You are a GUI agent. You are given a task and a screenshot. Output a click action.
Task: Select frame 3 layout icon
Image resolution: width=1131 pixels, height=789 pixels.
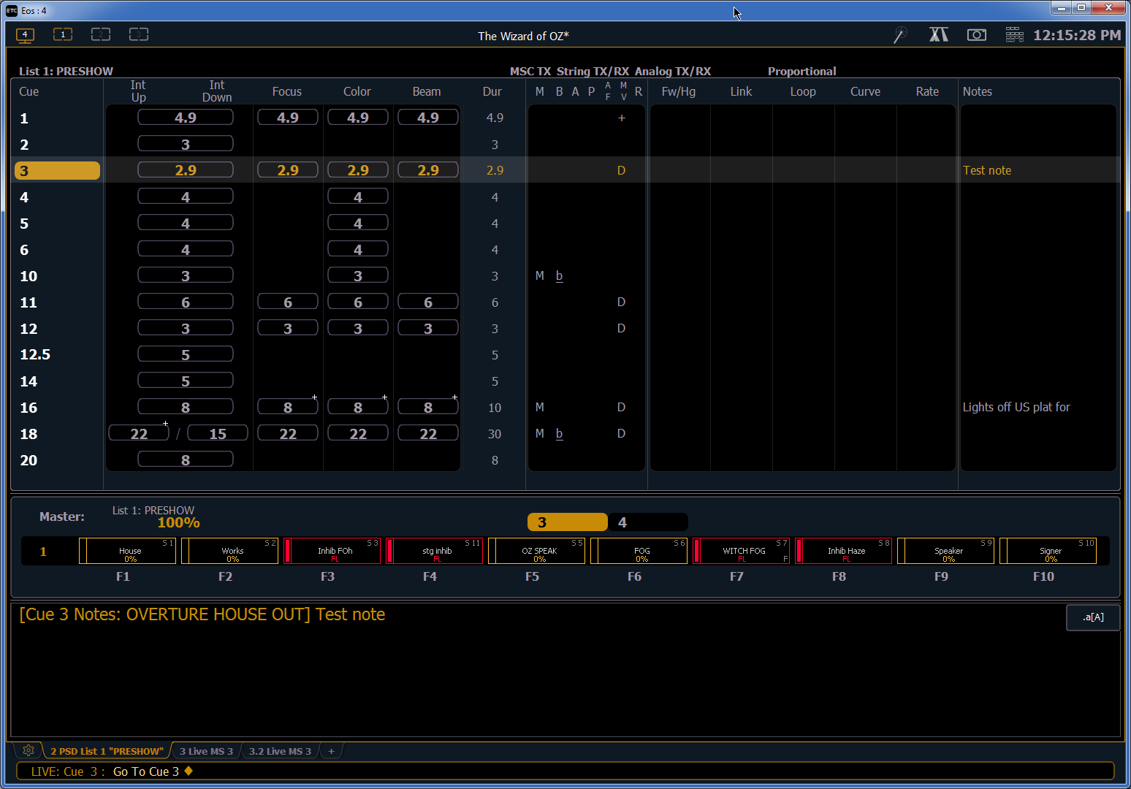(139, 34)
